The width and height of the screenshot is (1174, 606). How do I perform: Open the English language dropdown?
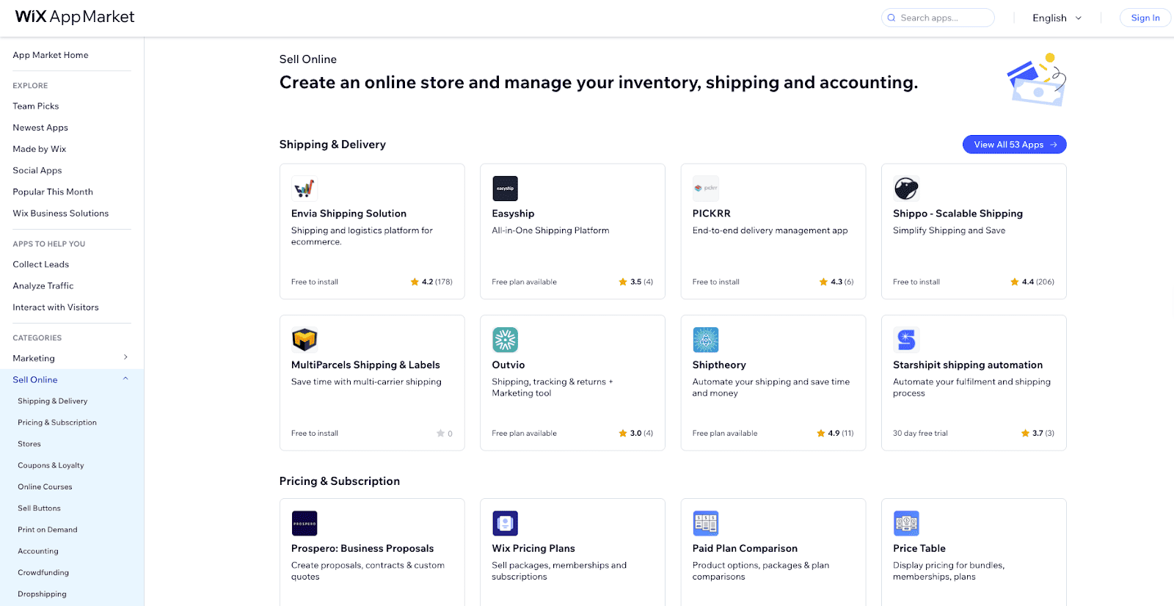point(1057,18)
